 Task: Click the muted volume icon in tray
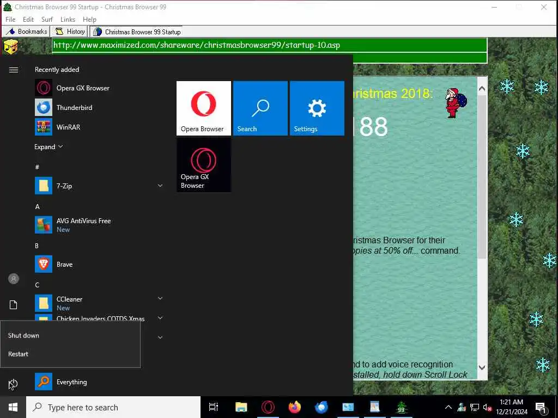[x=488, y=407]
